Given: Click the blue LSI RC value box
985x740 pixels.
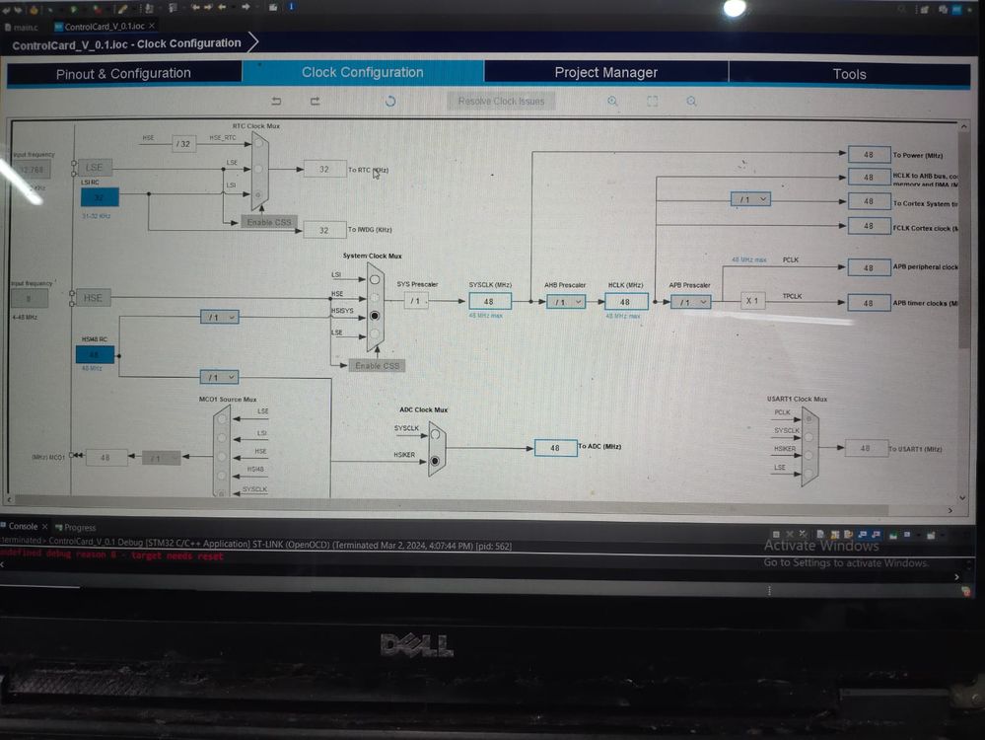Looking at the screenshot, I should point(100,196).
